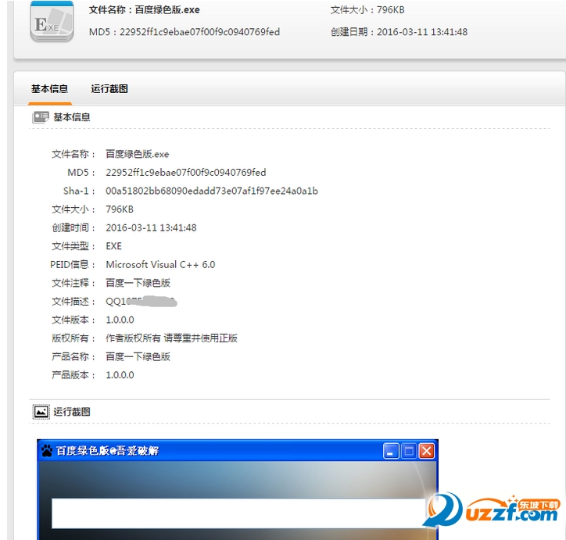Click the 创建时间 value 2016-03-11 13:41:48
The width and height of the screenshot is (566, 540).
click(x=151, y=227)
